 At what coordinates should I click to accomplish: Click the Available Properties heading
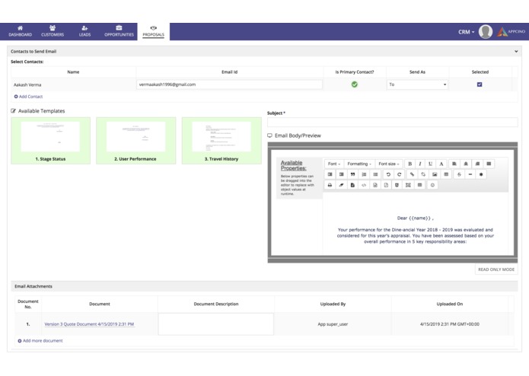294,165
